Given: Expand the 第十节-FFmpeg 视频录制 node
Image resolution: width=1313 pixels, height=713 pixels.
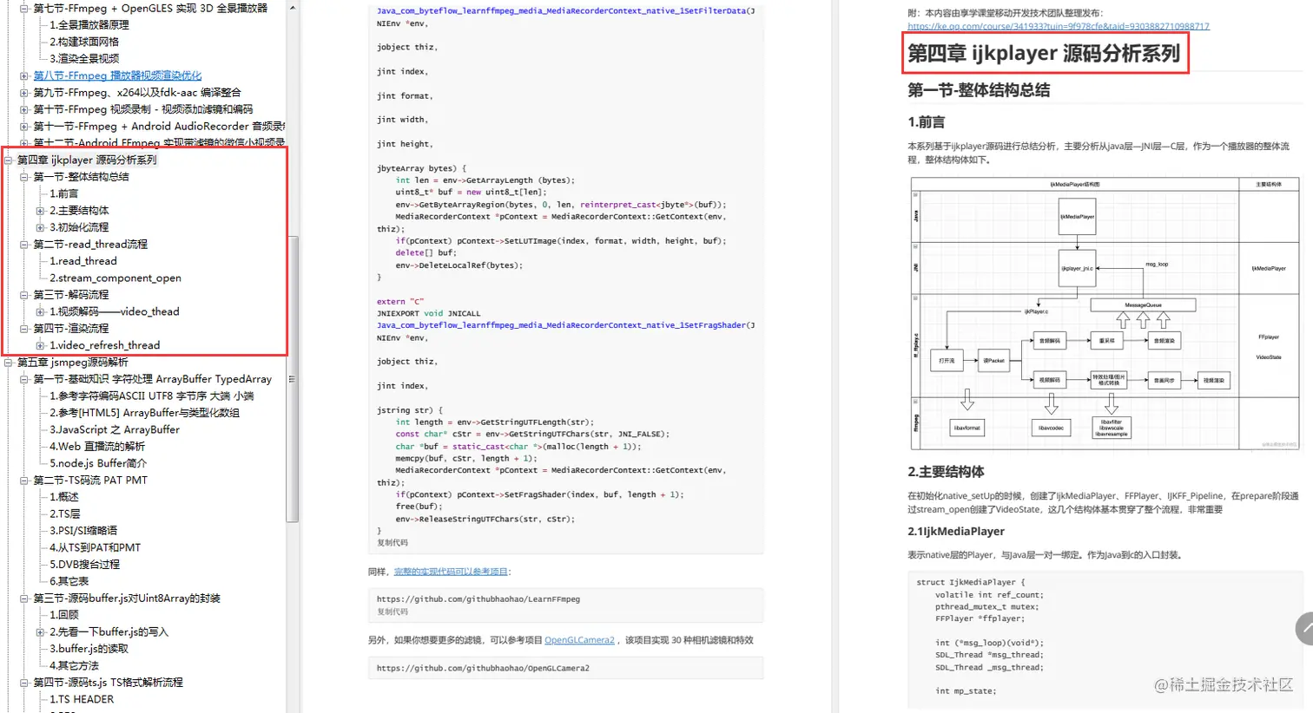Looking at the screenshot, I should tap(24, 109).
